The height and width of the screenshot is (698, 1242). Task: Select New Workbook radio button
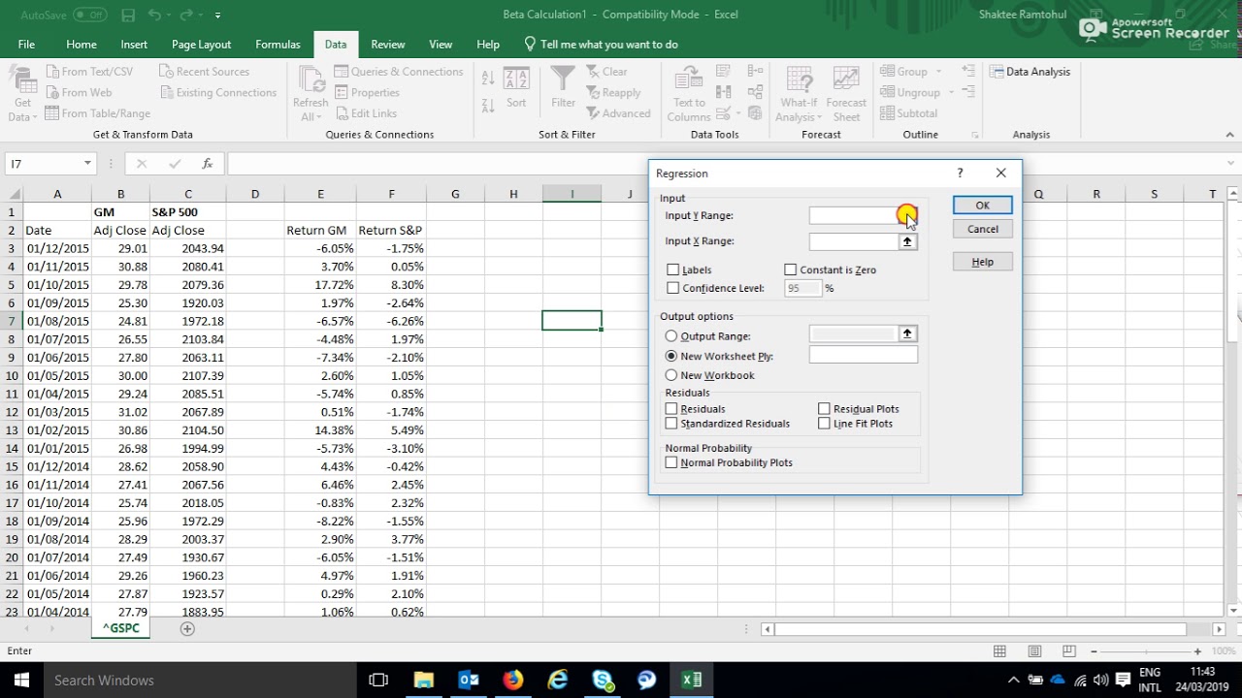click(671, 375)
